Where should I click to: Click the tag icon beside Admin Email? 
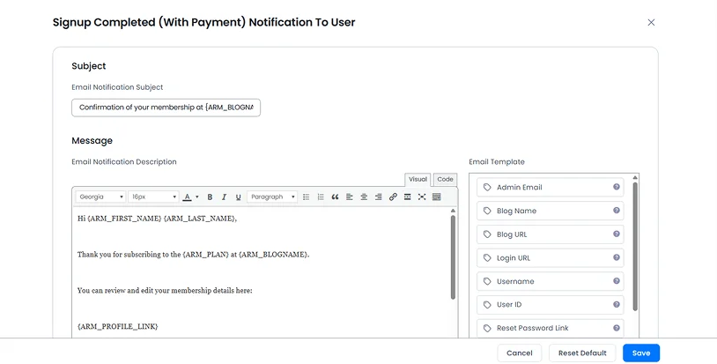click(487, 187)
